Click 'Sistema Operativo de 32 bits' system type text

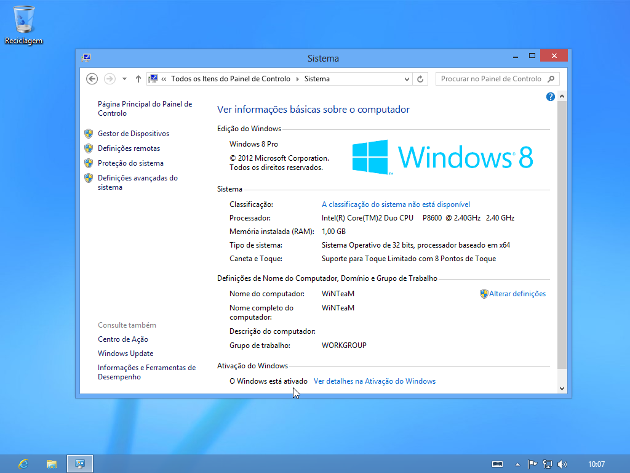tap(368, 245)
